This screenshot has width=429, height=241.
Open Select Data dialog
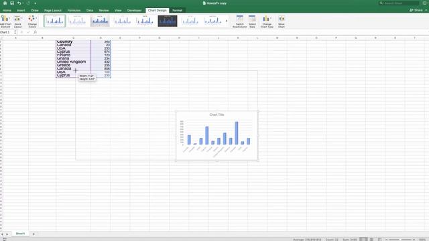pos(252,21)
